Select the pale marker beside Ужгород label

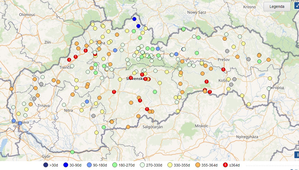click(x=269, y=89)
